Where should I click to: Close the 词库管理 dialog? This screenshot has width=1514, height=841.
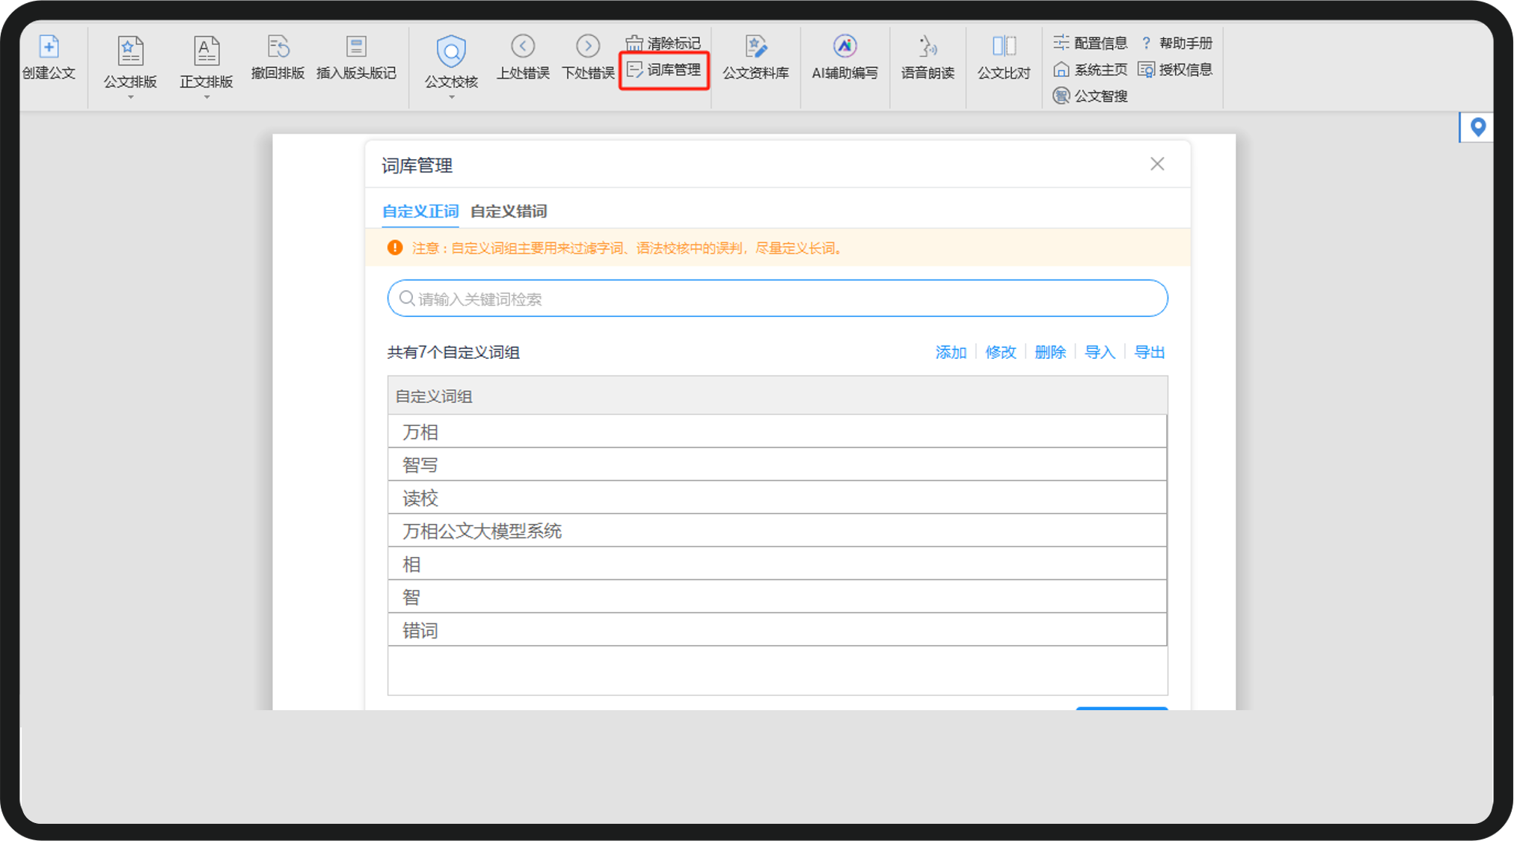(x=1157, y=164)
